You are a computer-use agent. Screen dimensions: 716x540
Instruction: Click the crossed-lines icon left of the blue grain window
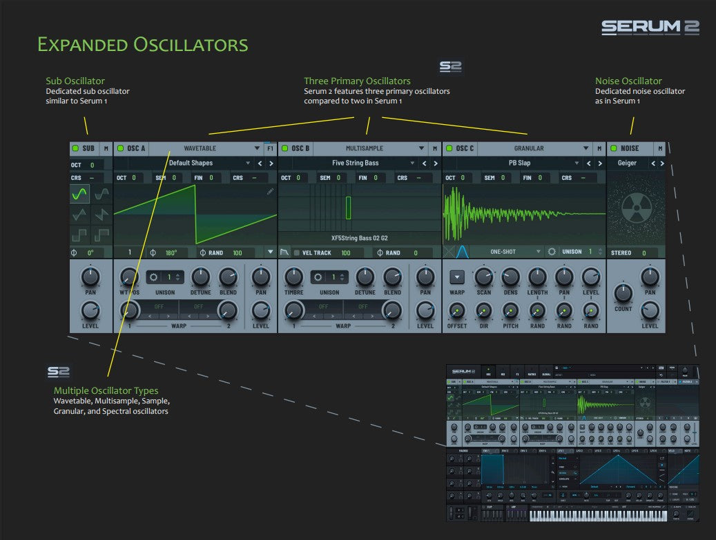(x=449, y=252)
